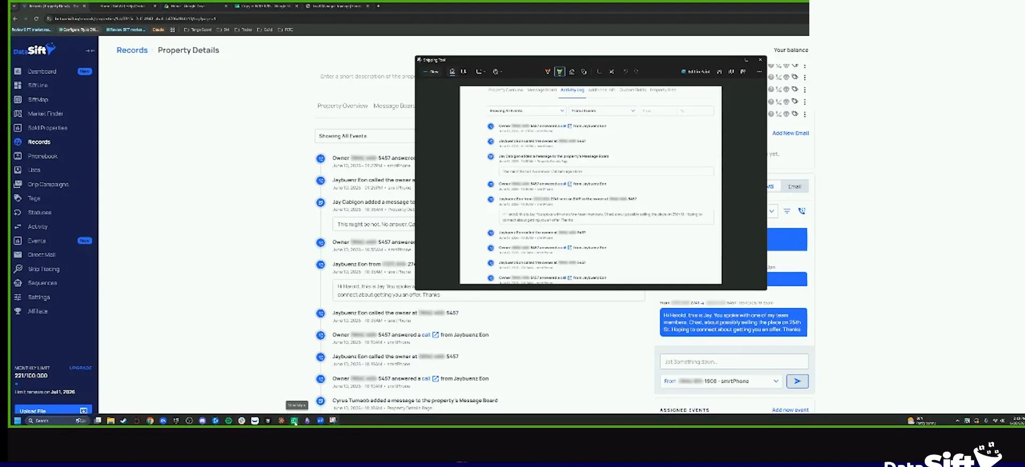Image resolution: width=1025 pixels, height=467 pixels.
Task: Select the eraser tool in Snipping Tool
Action: pos(572,71)
